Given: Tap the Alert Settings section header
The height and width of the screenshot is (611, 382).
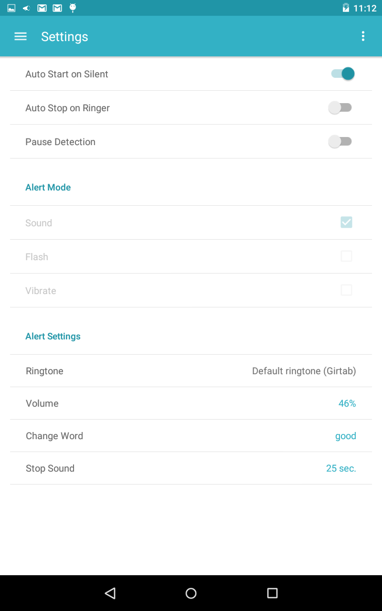Looking at the screenshot, I should pos(53,336).
